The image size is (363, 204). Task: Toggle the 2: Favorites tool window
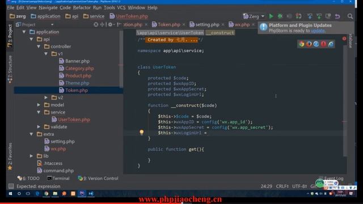tap(10, 156)
